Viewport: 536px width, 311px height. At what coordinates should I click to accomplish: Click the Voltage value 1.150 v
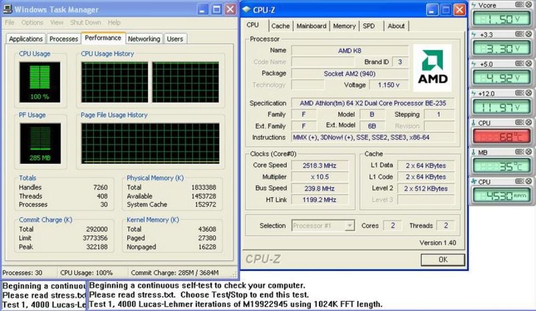[388, 85]
